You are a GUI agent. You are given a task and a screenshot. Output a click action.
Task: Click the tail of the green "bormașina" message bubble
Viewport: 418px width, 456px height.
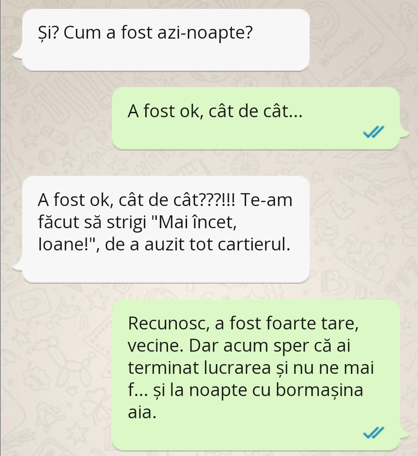[404, 434]
